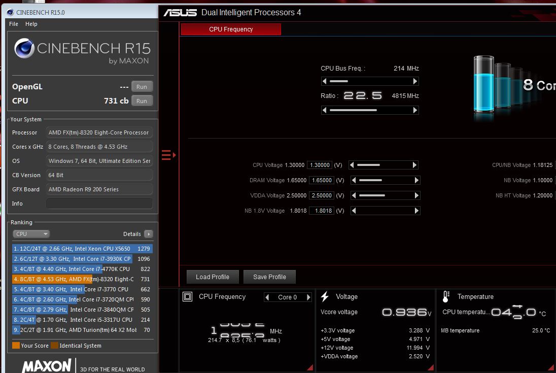Select ranking row 9 AMD Turion 64 X2
The width and height of the screenshot is (556, 373).
pos(82,330)
